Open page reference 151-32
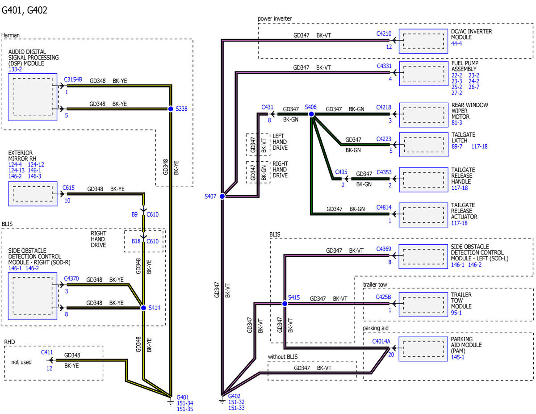Screen dimensions: 536x414 point(236,402)
